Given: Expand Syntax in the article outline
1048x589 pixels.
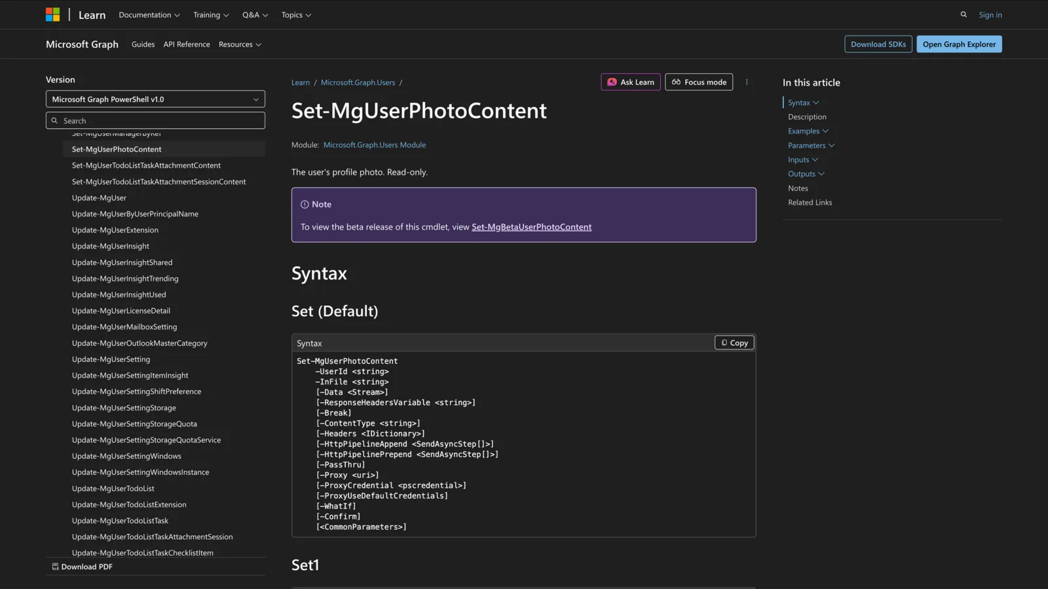Looking at the screenshot, I should 804,103.
